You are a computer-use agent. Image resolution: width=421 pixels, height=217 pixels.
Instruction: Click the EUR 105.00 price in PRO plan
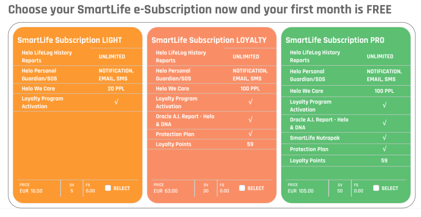[301, 191]
